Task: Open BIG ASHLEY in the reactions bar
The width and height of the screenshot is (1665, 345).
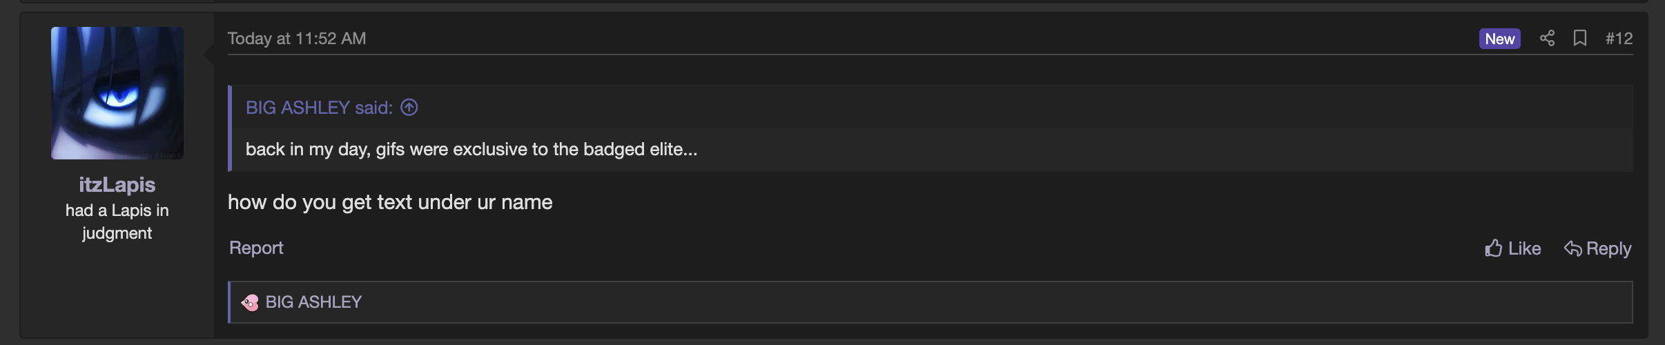Action: [x=313, y=302]
